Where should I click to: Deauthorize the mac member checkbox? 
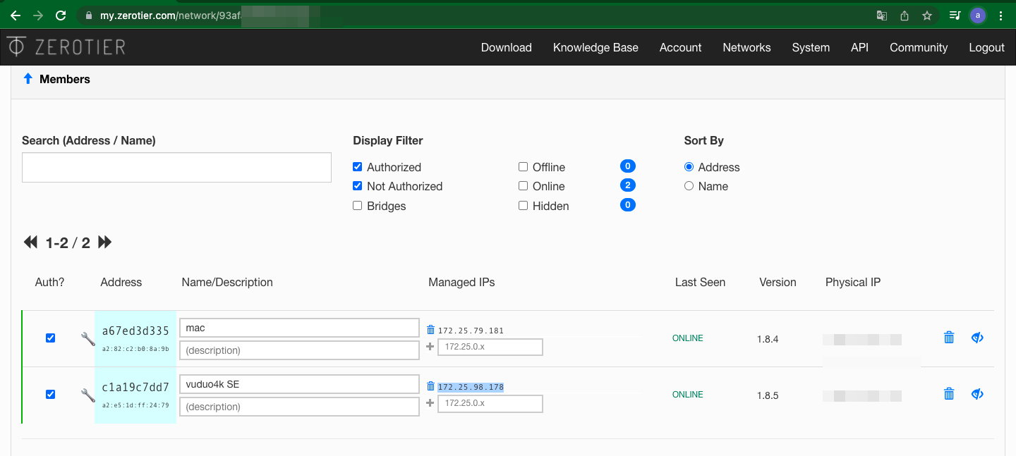click(50, 338)
